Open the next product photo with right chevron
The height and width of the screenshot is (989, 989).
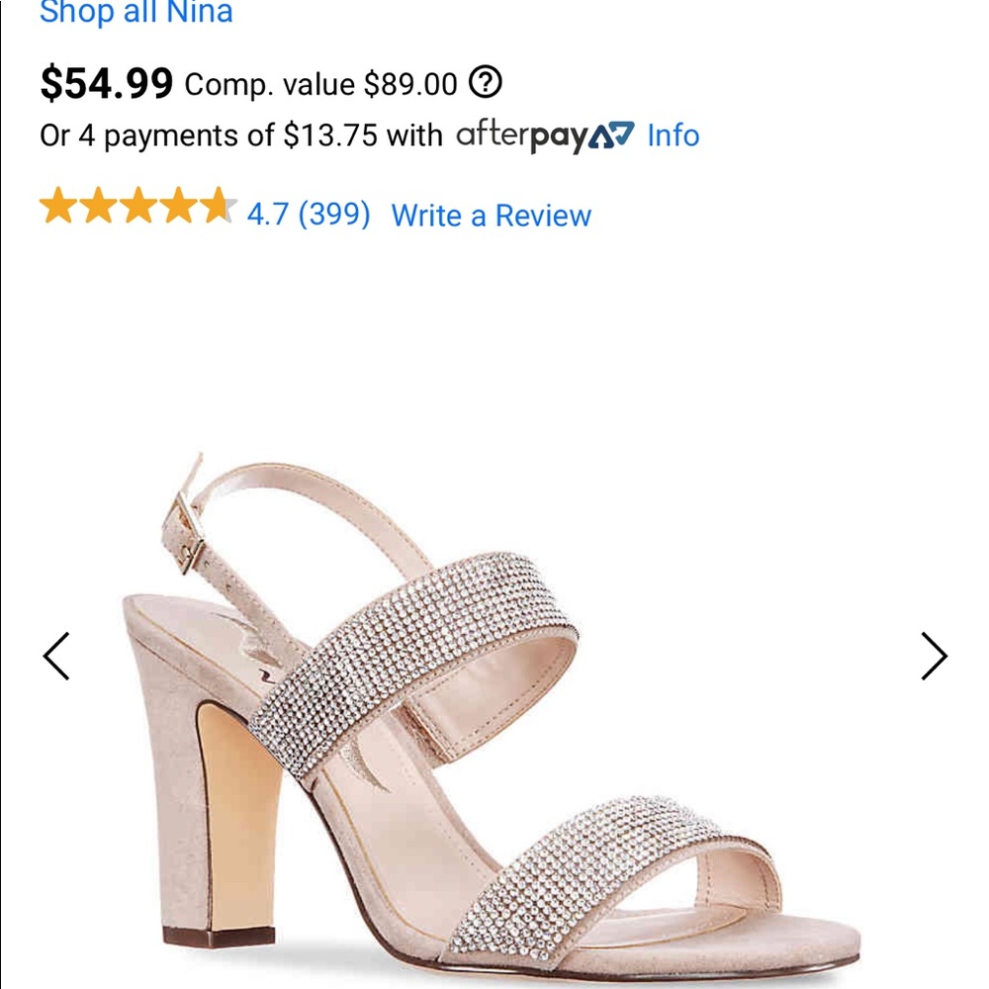(935, 654)
